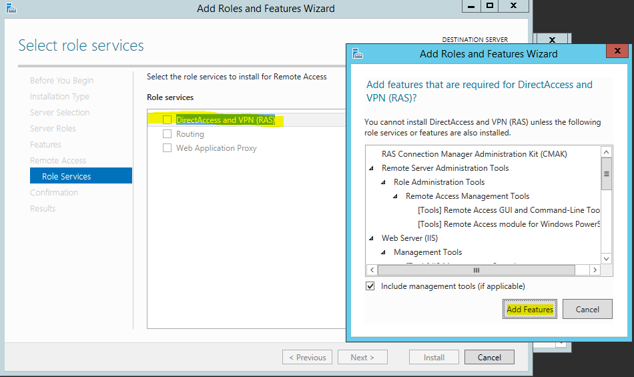
Task: Go to the Installation Type step
Action: [59, 97]
